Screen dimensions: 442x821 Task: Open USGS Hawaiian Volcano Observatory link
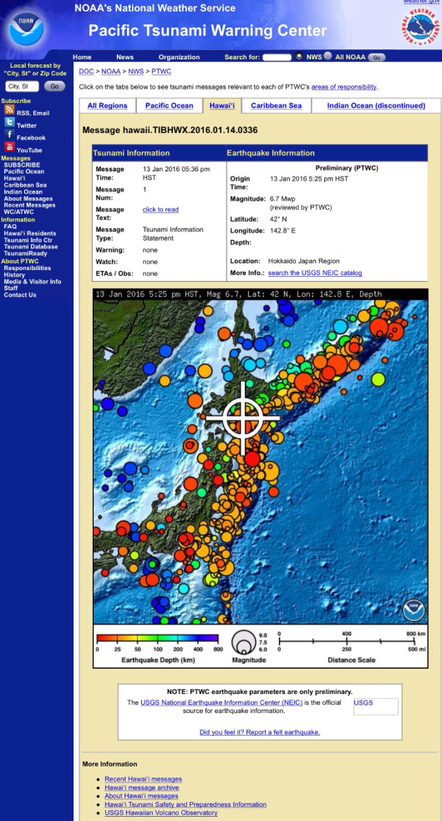pyautogui.click(x=161, y=813)
